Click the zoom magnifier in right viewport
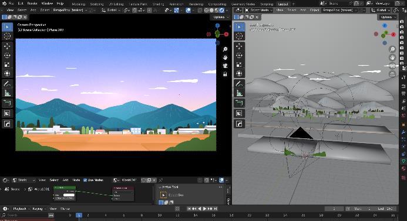The height and width of the screenshot is (221, 407). point(392,49)
